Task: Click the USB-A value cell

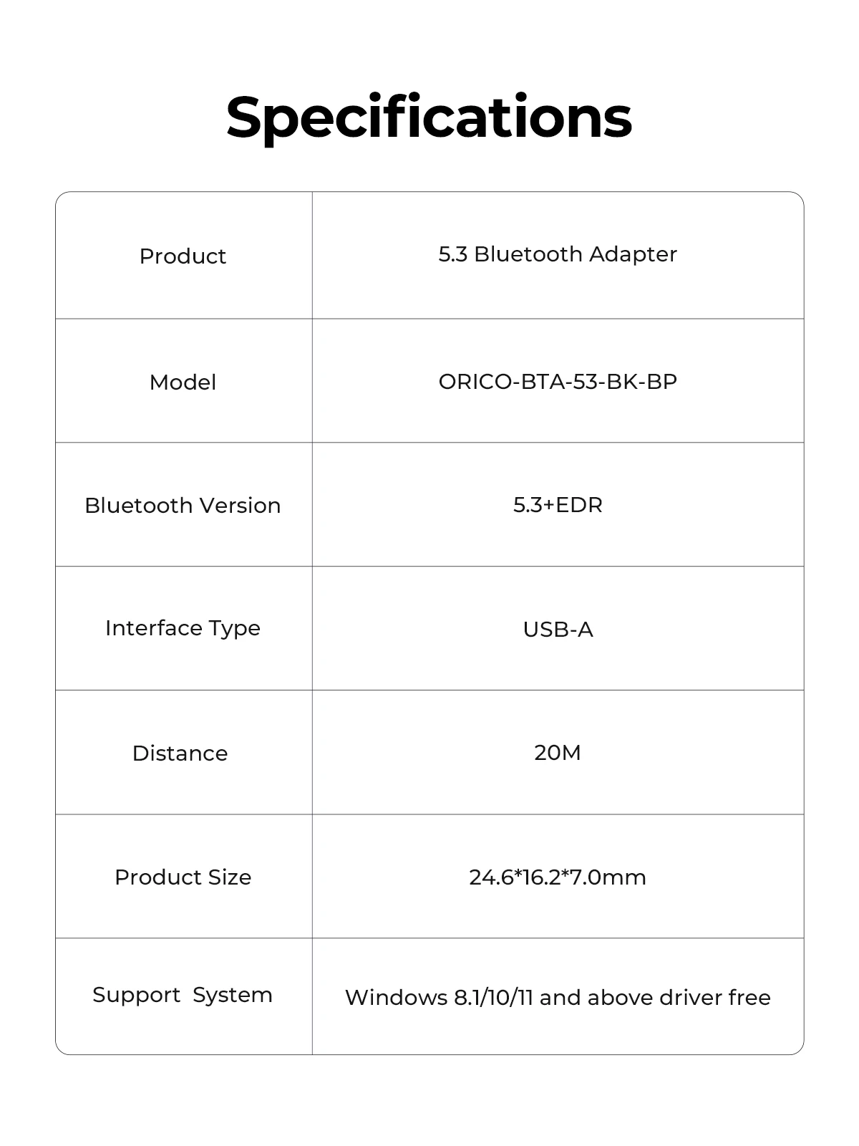Action: [x=557, y=630]
